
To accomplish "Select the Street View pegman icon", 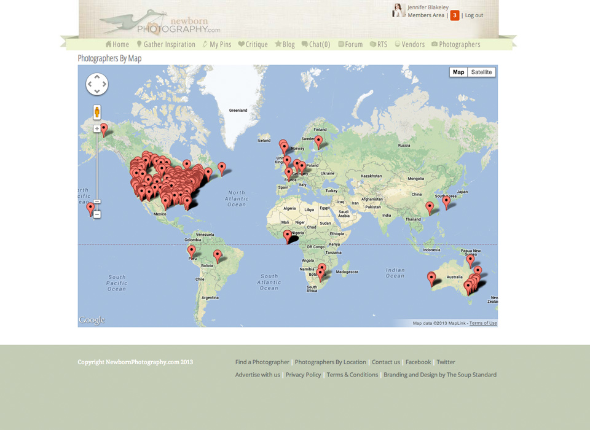I will [96, 112].
